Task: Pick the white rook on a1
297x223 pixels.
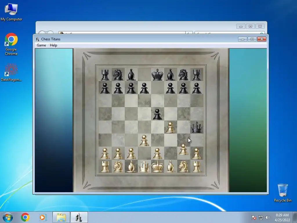Action: click(105, 167)
